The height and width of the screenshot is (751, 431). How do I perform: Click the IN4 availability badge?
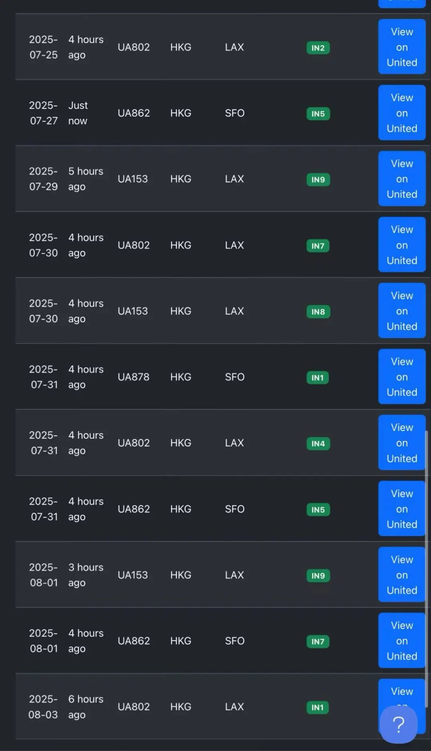(318, 444)
